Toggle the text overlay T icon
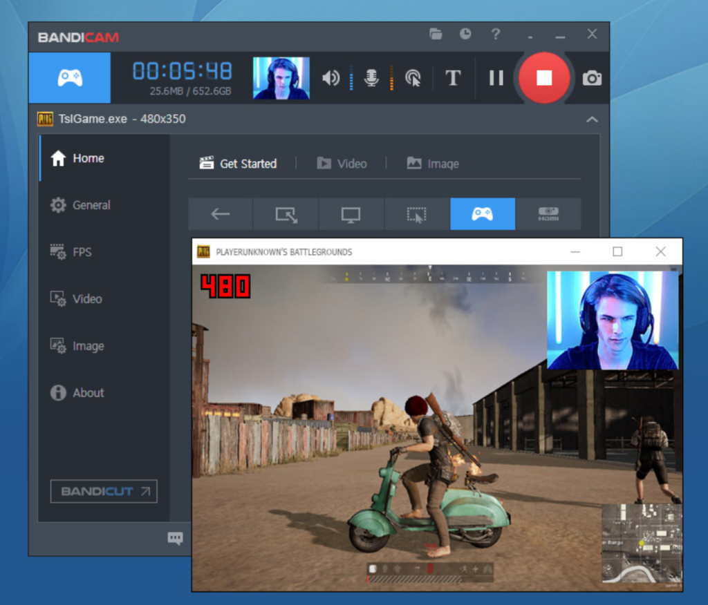The height and width of the screenshot is (605, 708). (453, 77)
